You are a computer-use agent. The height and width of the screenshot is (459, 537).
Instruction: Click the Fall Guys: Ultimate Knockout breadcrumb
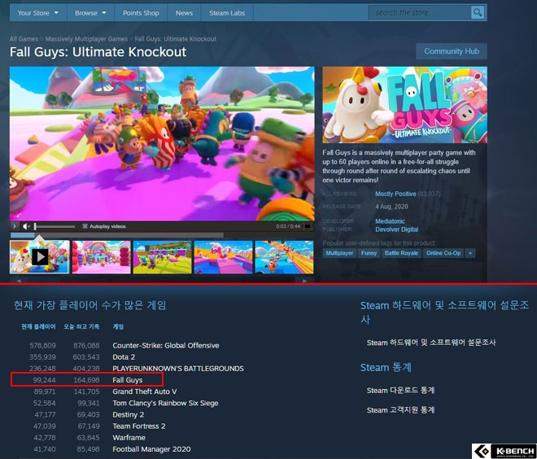[x=176, y=39]
